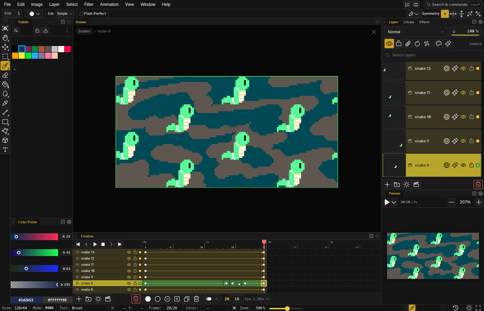Viewport: 484px width, 311px height.
Task: Select the Eyedropper tool
Action: click(x=5, y=103)
